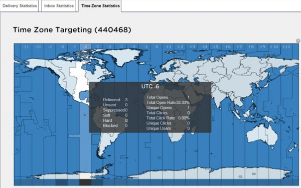Select the +8 time zone header
301x188 pixels.
[251, 47]
